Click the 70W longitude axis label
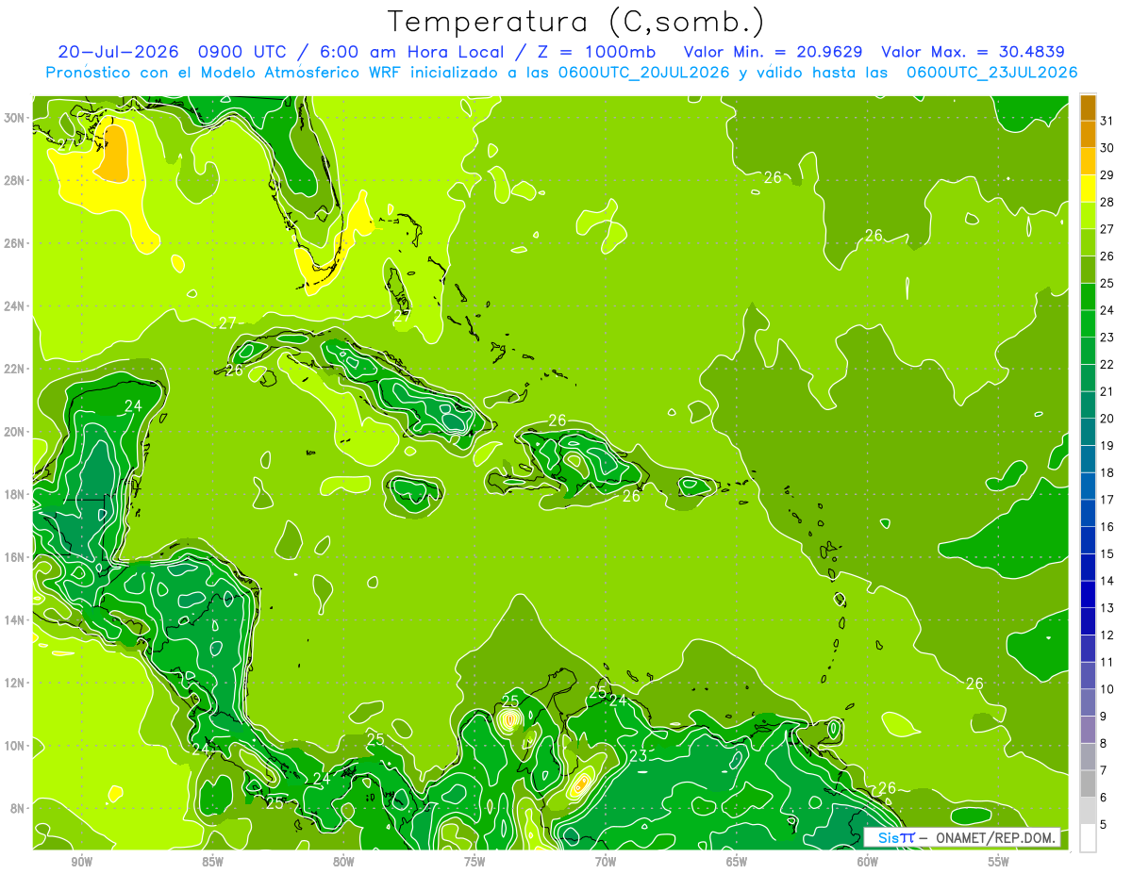The width and height of the screenshot is (1132, 874). (x=606, y=862)
